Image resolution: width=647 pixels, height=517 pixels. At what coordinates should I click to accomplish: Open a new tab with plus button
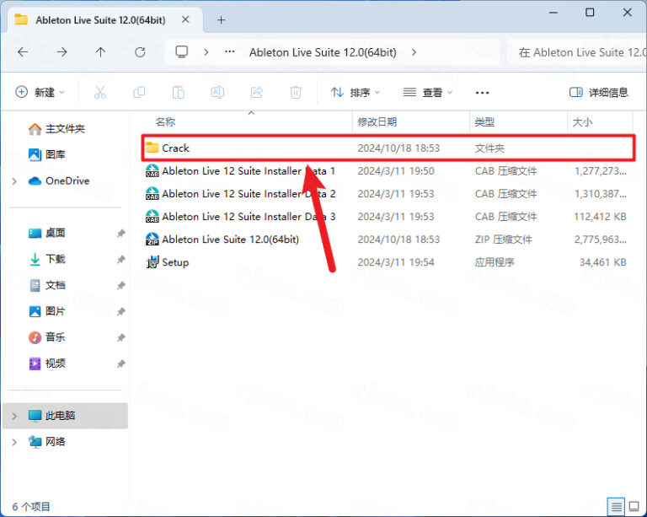222,19
